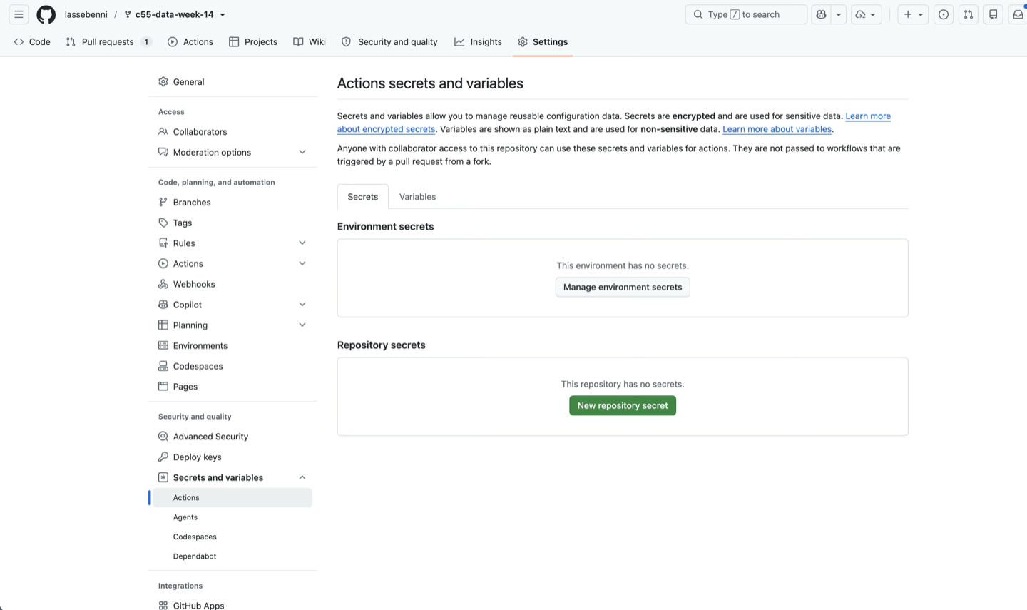Screen dimensions: 1027x610
Task: Click the Deploy keys key icon
Action: [163, 457]
